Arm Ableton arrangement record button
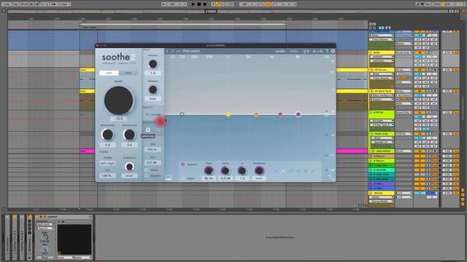 [x=204, y=4]
